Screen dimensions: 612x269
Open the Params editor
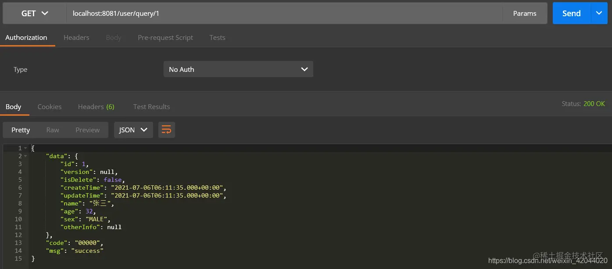(525, 13)
